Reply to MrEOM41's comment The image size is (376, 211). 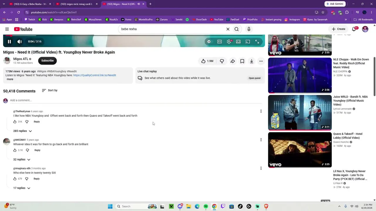(37, 150)
